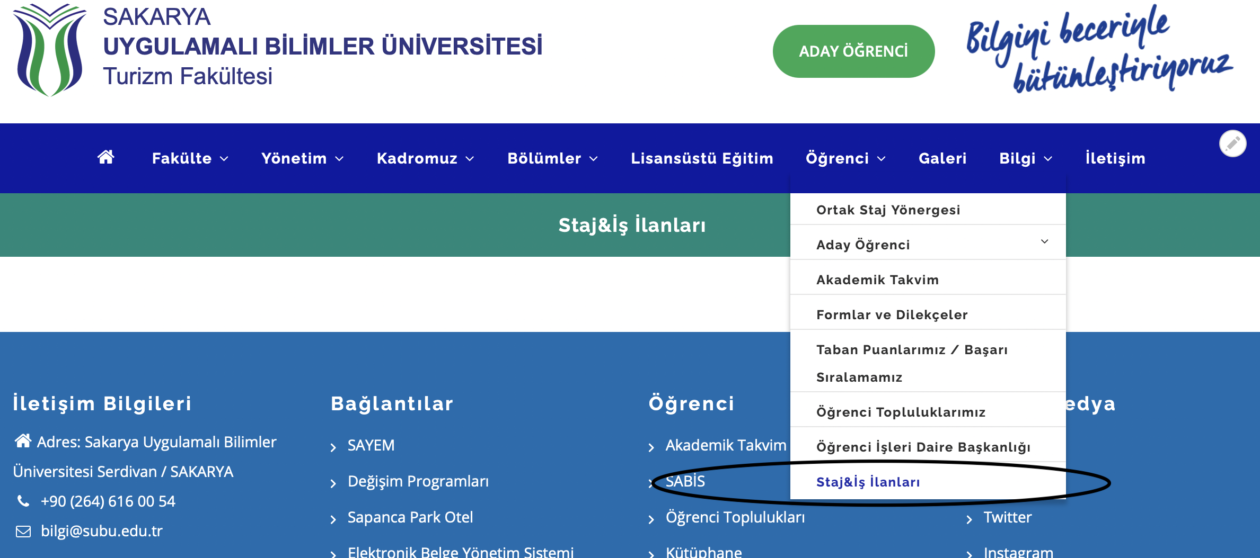Click the pencil edit icon at top right
The height and width of the screenshot is (558, 1260).
1233,143
